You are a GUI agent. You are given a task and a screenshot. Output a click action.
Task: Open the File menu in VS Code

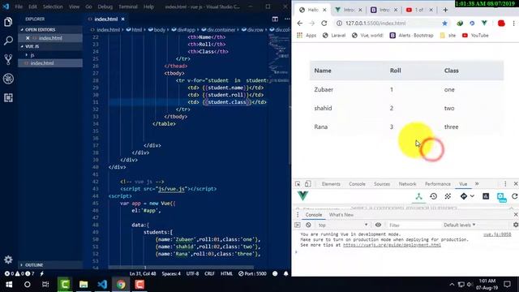coord(19,6)
